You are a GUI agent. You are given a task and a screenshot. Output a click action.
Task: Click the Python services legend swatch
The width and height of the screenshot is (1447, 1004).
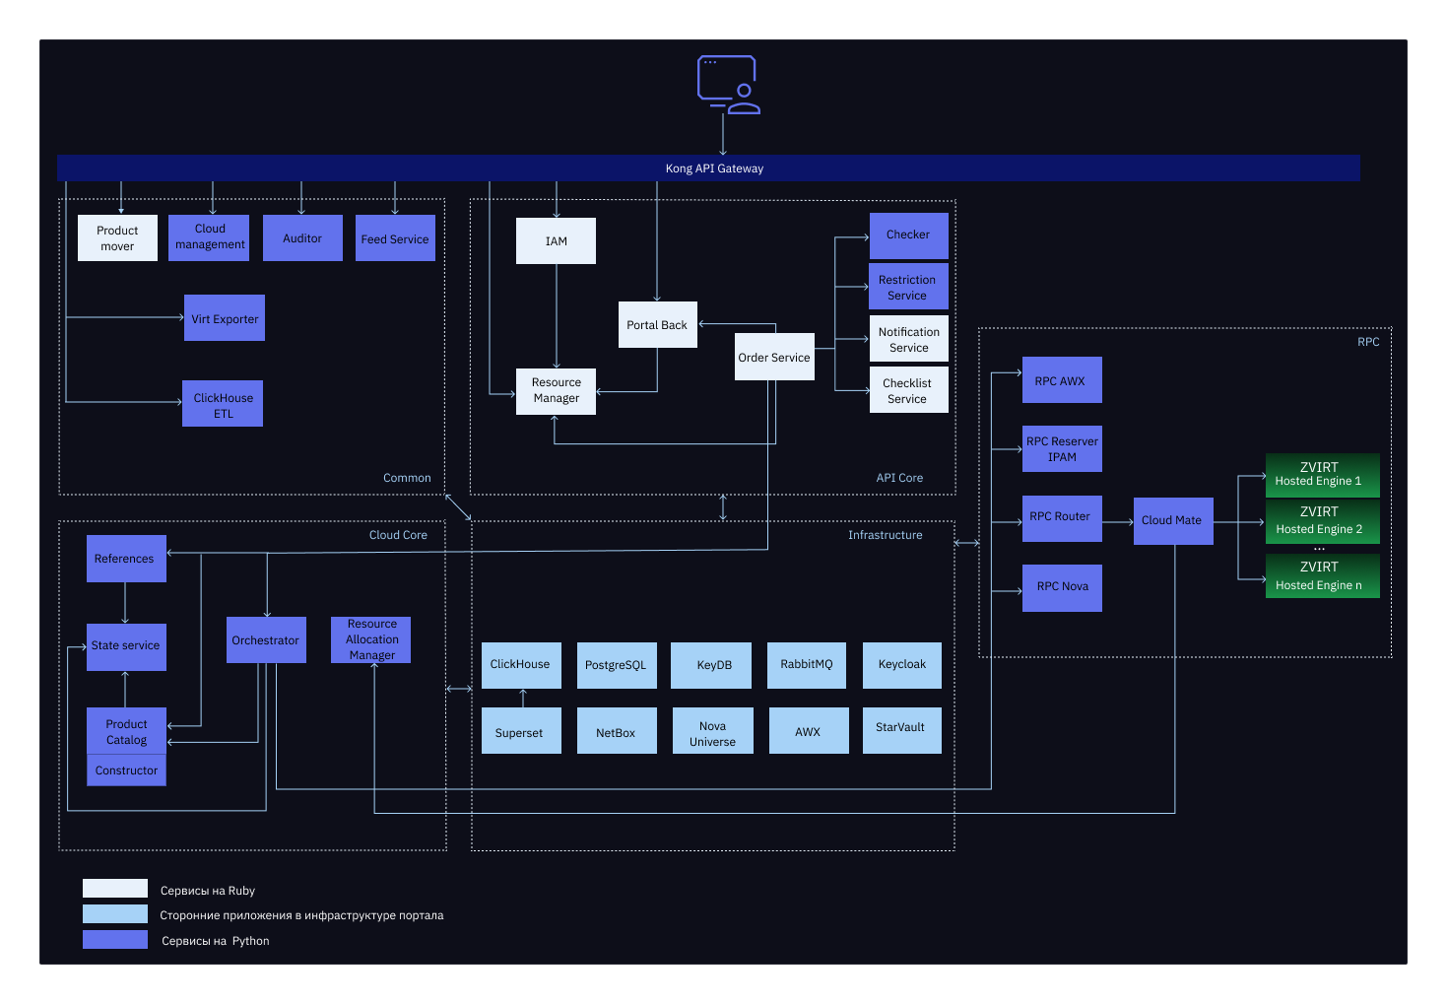pos(115,940)
